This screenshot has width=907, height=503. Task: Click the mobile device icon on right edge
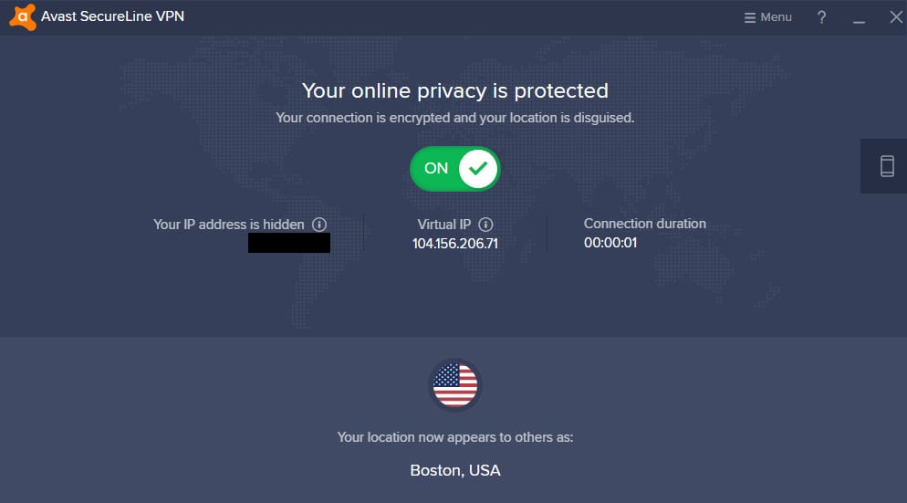887,166
